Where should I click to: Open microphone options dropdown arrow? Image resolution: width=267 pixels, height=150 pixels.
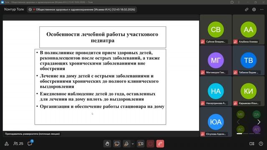pos(133,144)
